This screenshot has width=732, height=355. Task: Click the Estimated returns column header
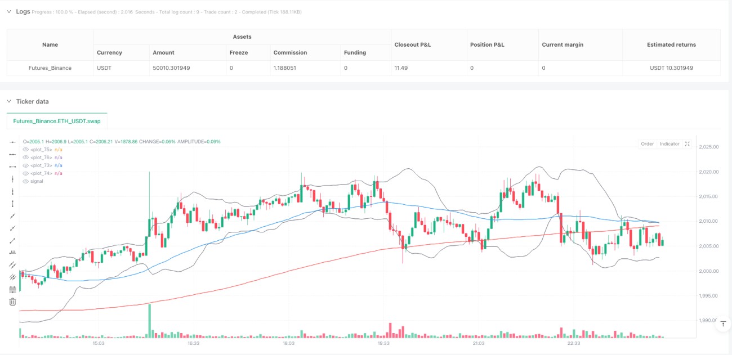[x=671, y=44]
